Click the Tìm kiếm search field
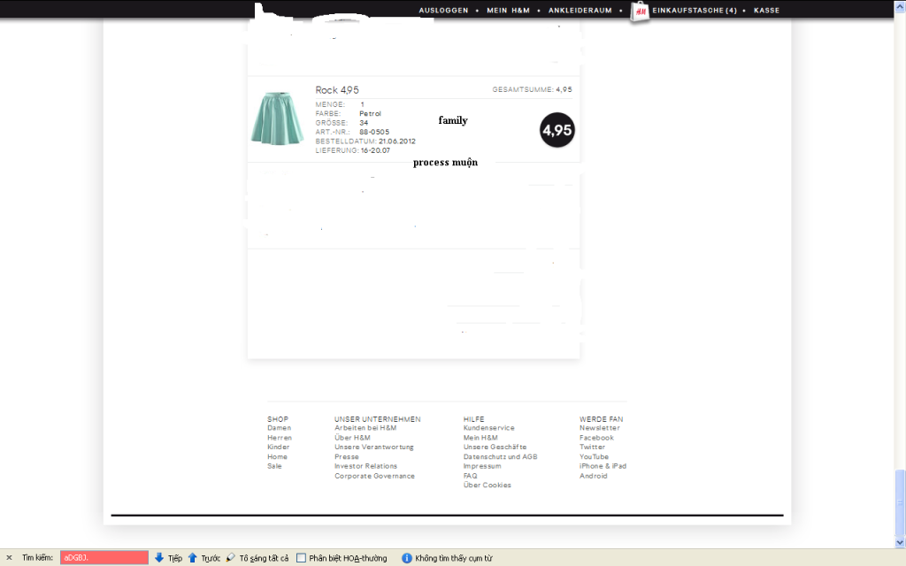Image resolution: width=906 pixels, height=566 pixels. click(104, 558)
